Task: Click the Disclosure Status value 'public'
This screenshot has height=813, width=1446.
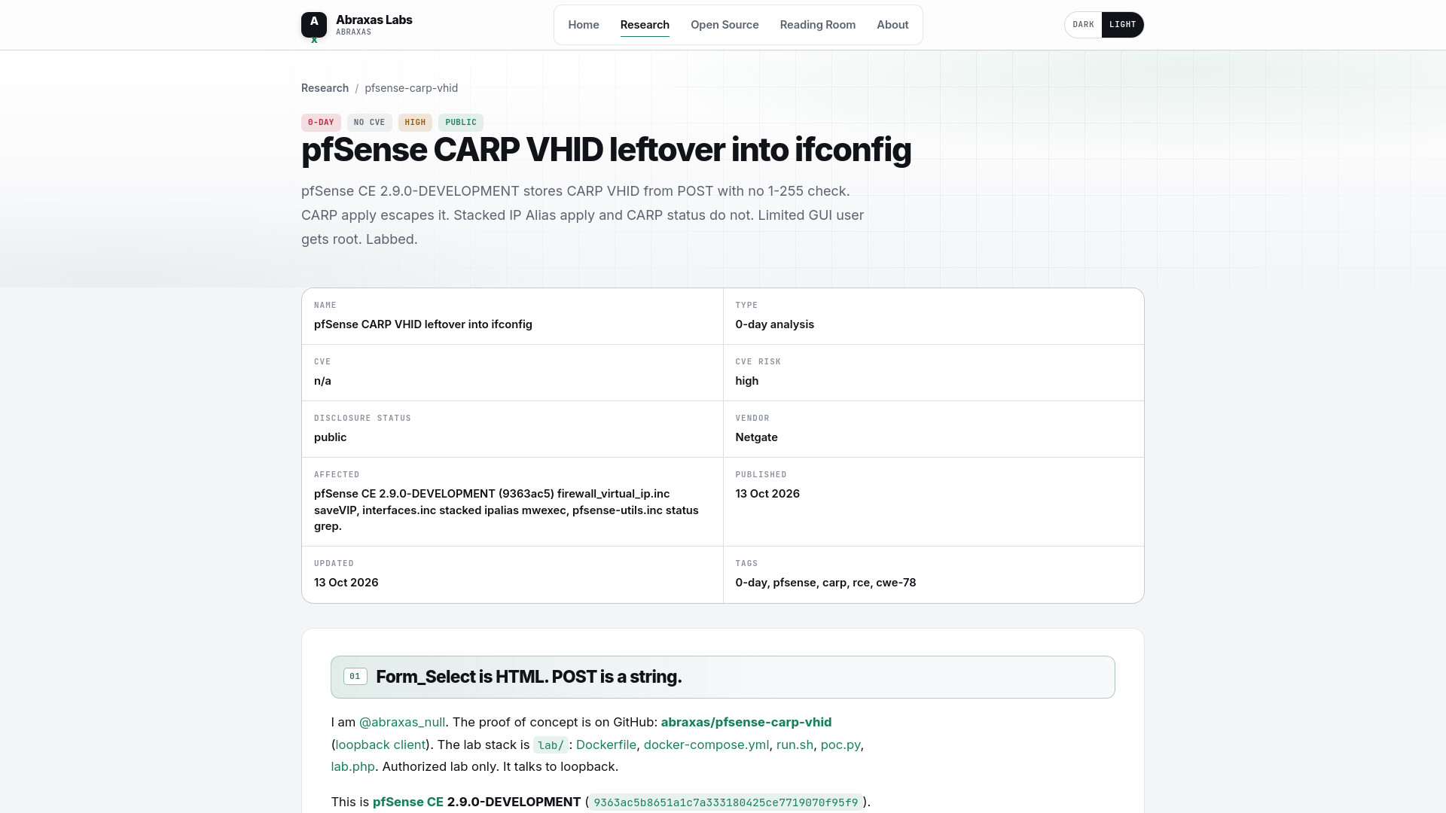Action: point(330,437)
